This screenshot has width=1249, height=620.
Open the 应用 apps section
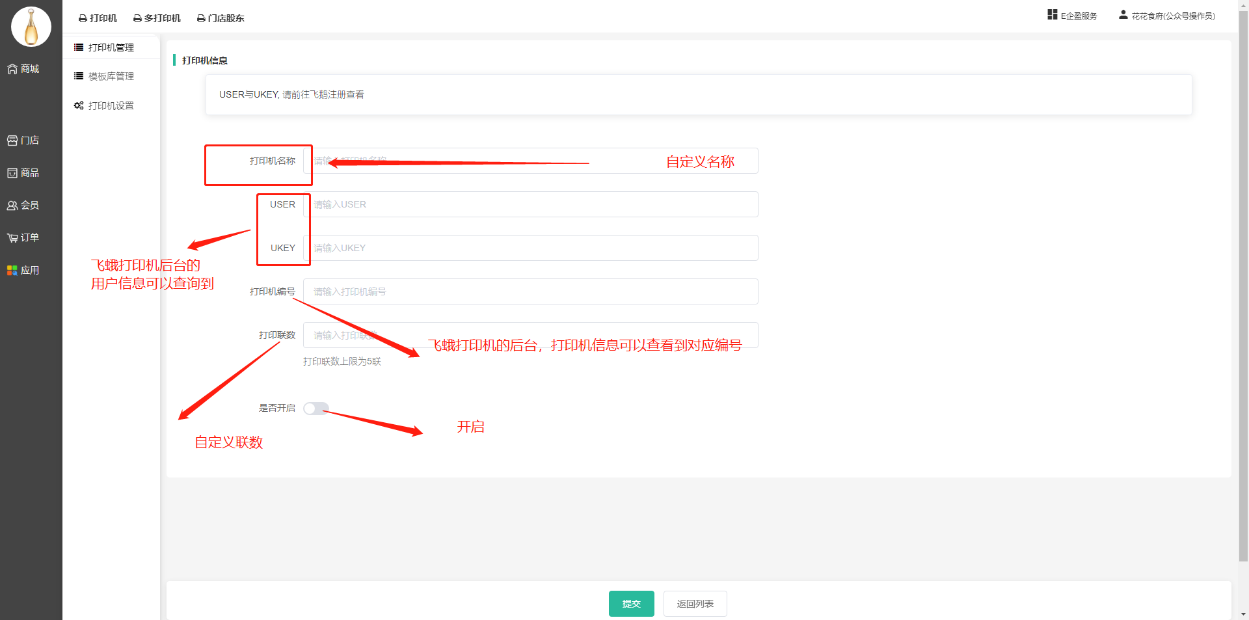coord(23,271)
